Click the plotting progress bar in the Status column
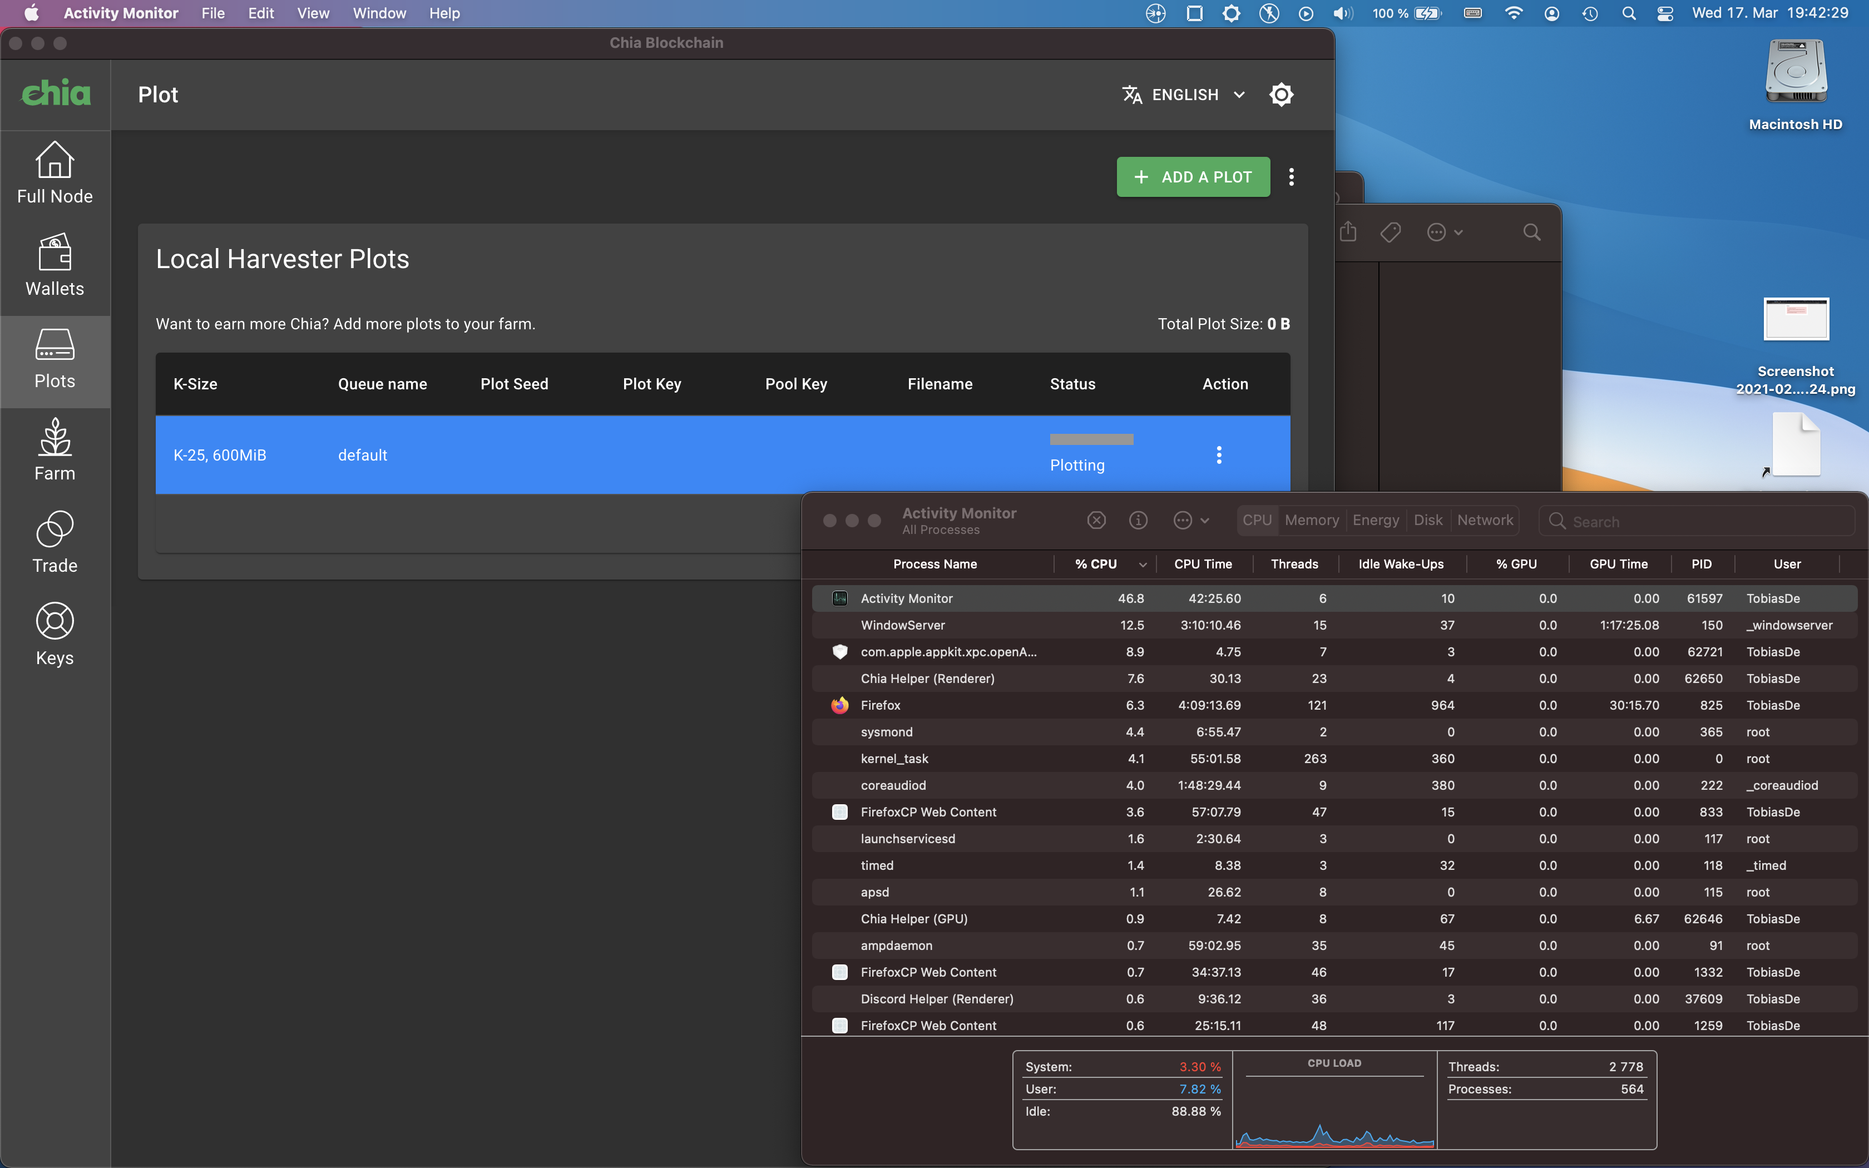Image resolution: width=1869 pixels, height=1168 pixels. click(x=1091, y=439)
